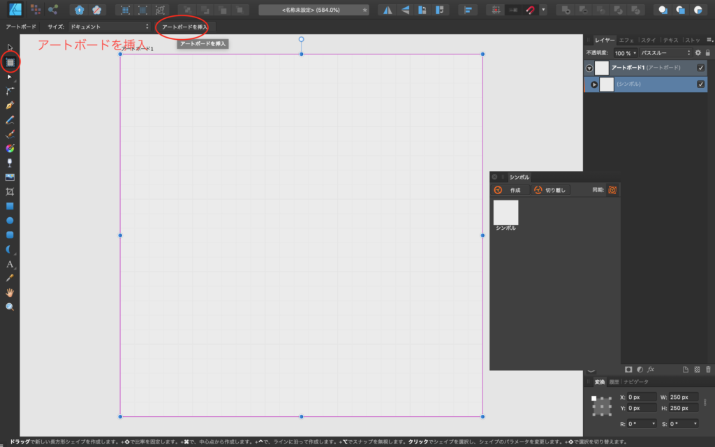
Task: Open the Layers panel options menu
Action: tap(709, 40)
